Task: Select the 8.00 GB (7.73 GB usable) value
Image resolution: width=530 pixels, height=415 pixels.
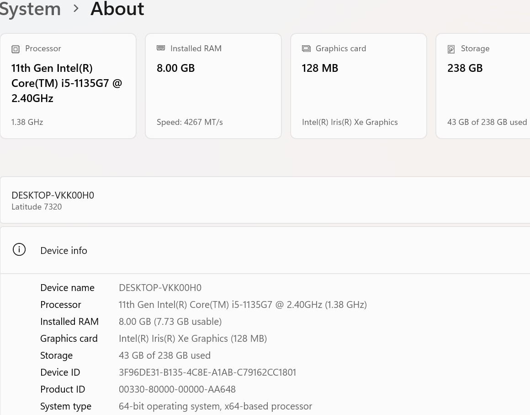Action: point(170,322)
